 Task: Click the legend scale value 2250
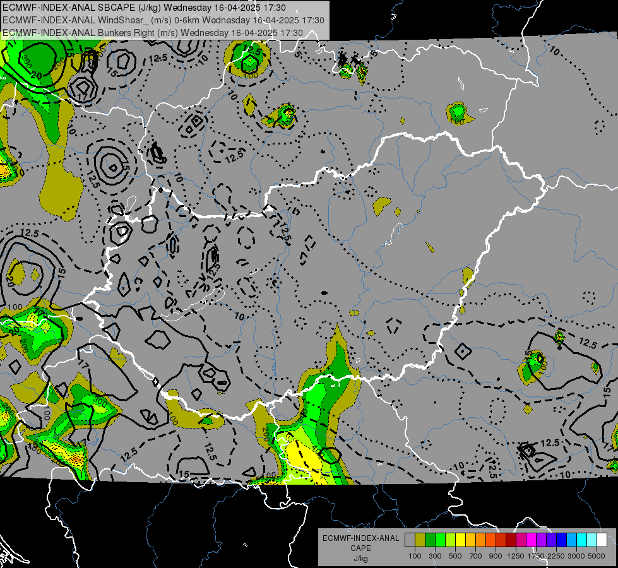point(556,556)
